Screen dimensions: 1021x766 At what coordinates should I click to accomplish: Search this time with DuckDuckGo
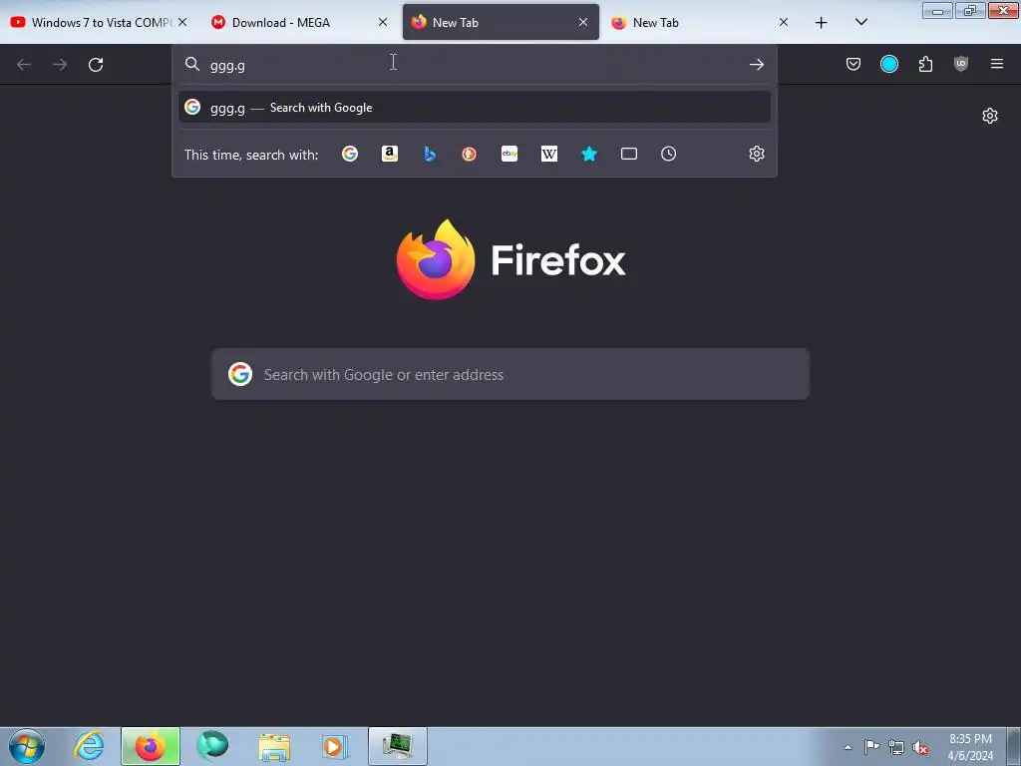point(469,154)
